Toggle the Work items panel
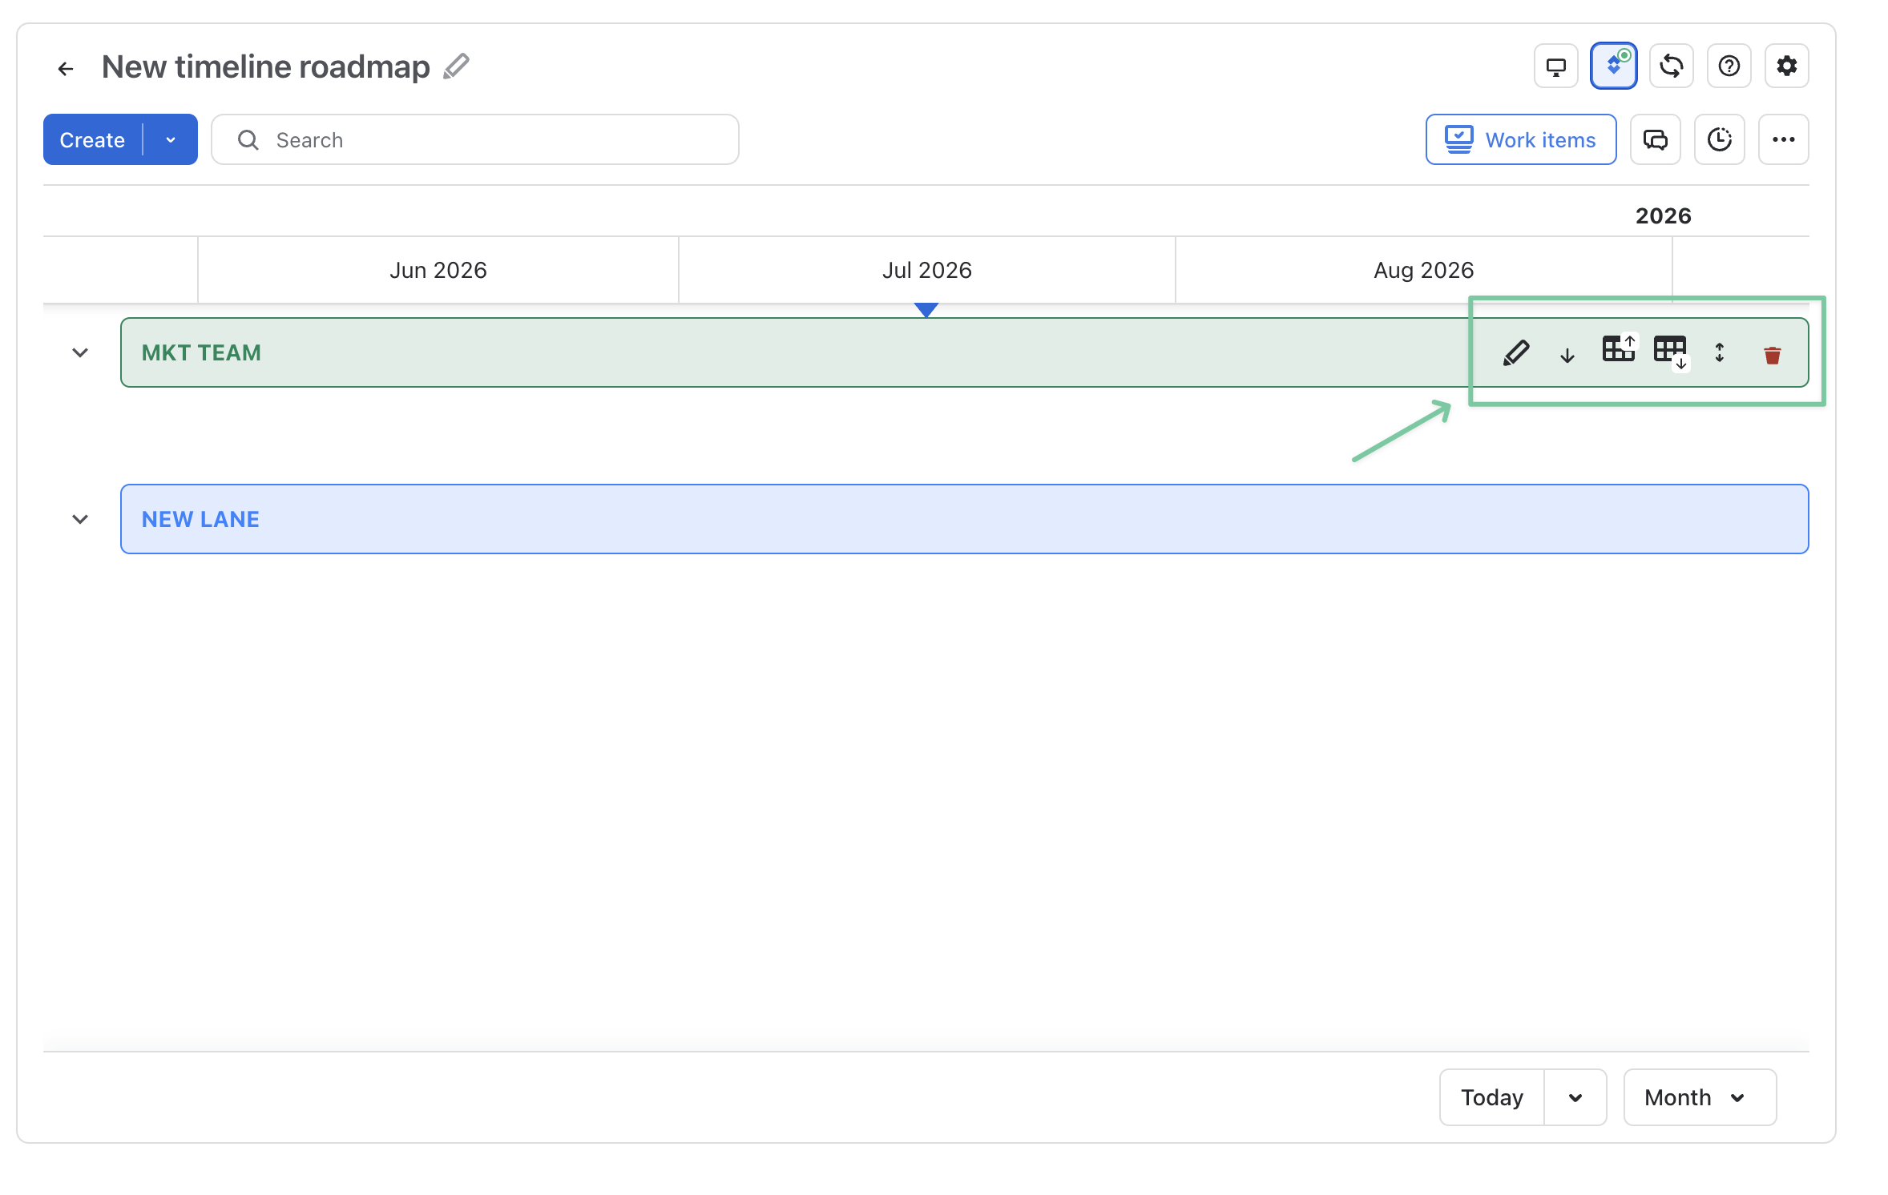Viewport: 1888px width, 1195px height. (1520, 139)
